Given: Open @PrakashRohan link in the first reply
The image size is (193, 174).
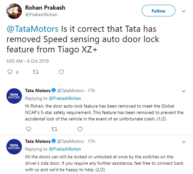Looking at the screenshot, I should 65,98.
